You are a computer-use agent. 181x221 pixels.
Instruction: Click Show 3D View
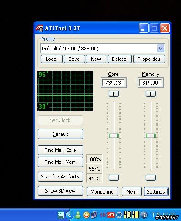[x=60, y=191]
